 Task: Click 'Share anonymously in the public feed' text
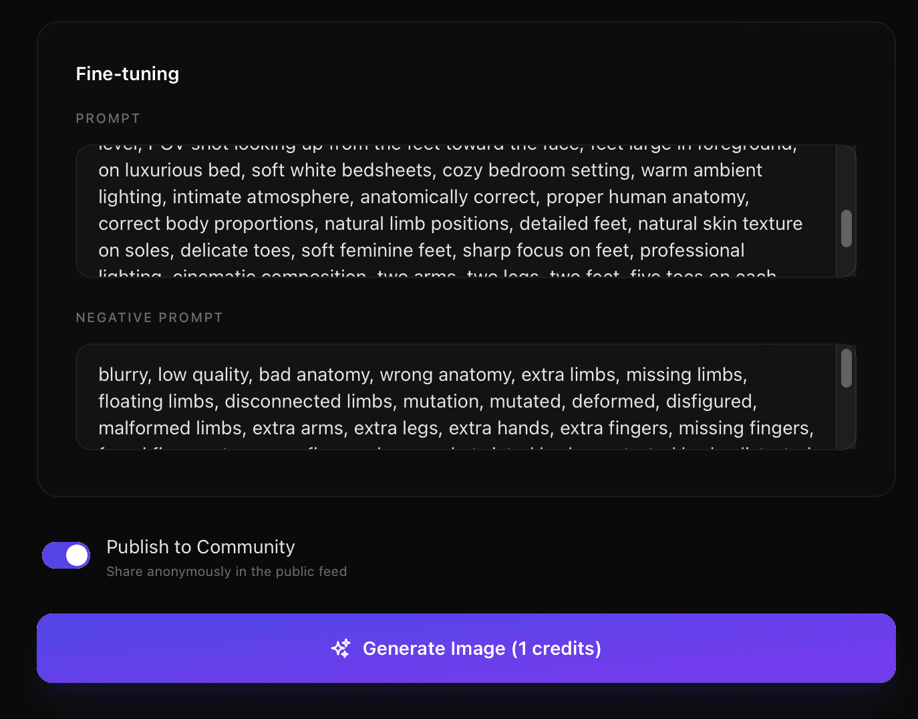point(226,571)
